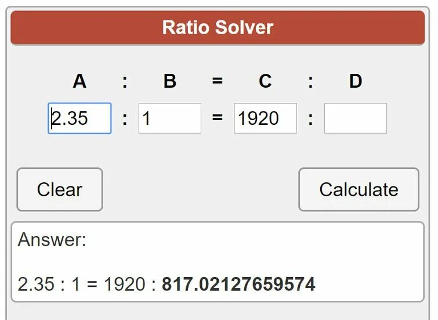This screenshot has width=438, height=320.
Task: Click the column label B
Action: (x=170, y=81)
